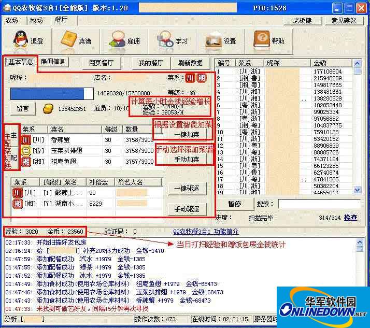
Task: Select the 香辣蟹 dish row
Action: [87, 140]
